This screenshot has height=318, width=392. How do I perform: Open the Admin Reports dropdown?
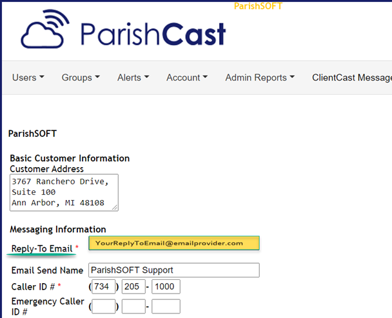click(x=260, y=77)
